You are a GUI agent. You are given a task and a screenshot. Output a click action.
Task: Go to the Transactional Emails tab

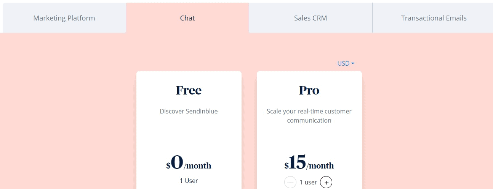click(x=434, y=18)
